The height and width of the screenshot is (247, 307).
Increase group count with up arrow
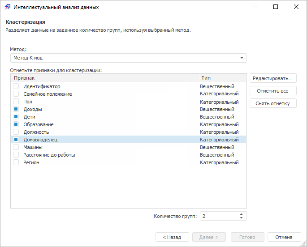click(242, 214)
